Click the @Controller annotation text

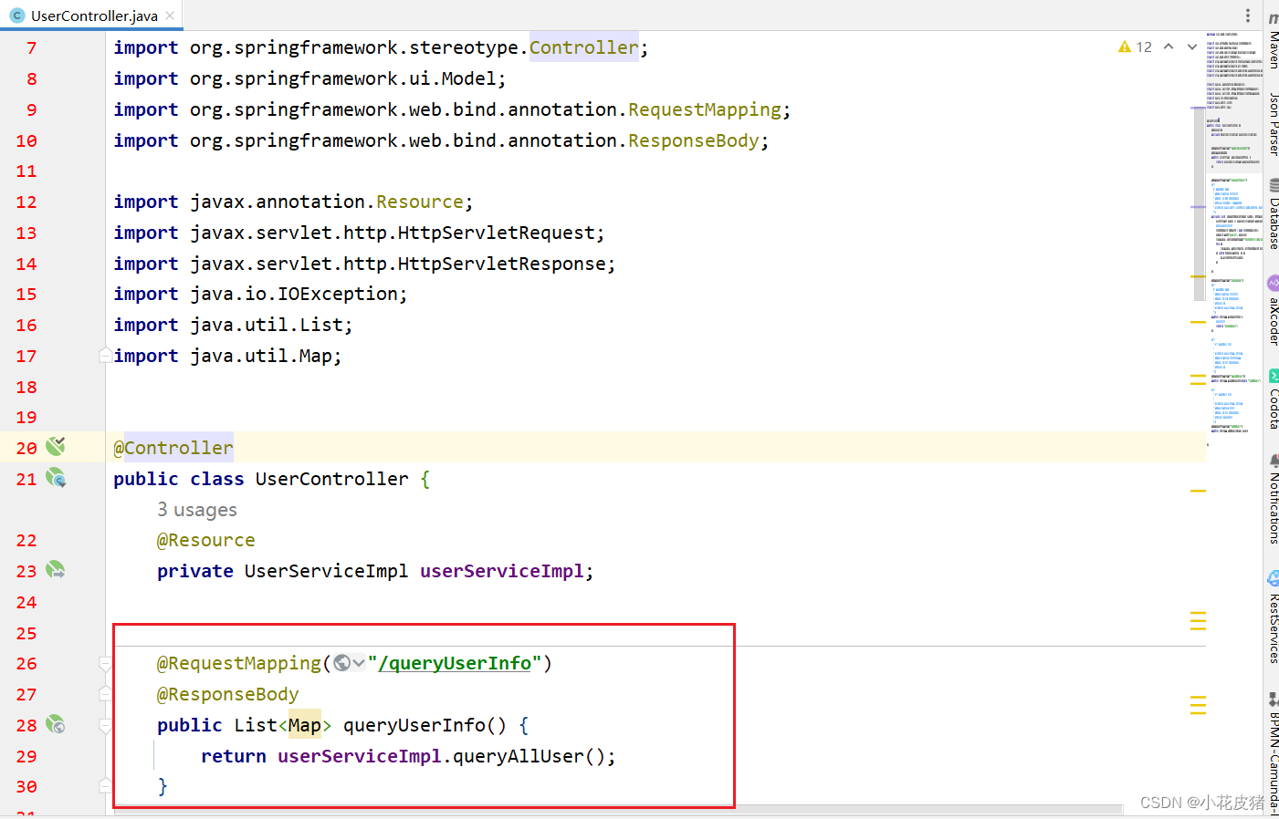[x=173, y=448]
